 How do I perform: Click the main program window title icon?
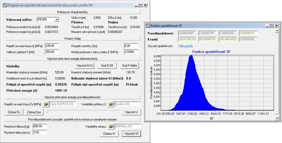(x=4, y=5)
